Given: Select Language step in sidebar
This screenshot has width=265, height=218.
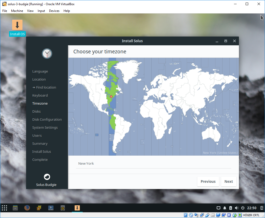Looking at the screenshot, I should pyautogui.click(x=40, y=71).
